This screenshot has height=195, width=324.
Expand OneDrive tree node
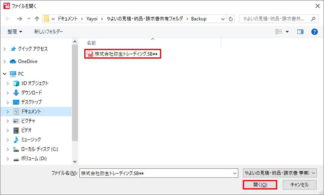[x=4, y=61]
